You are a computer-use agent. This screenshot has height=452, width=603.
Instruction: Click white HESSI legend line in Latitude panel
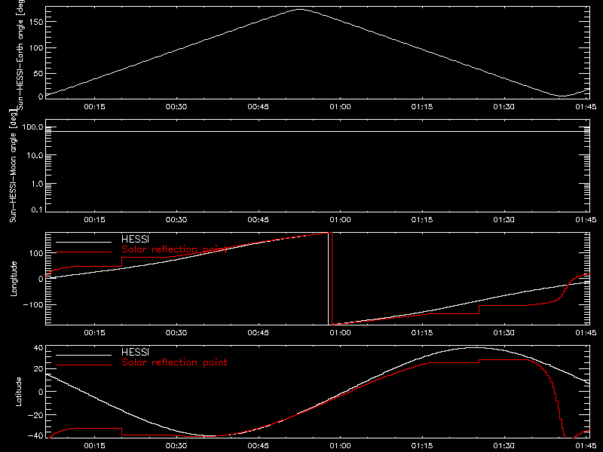pyautogui.click(x=84, y=355)
